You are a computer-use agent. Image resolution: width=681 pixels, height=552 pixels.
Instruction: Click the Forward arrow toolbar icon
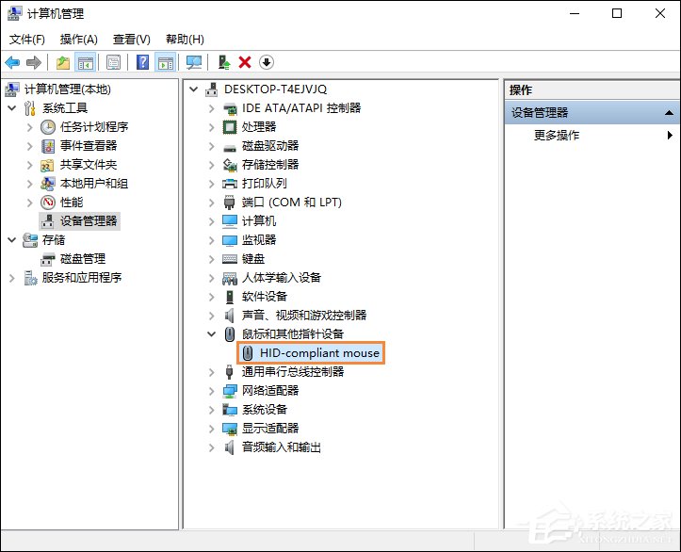[34, 62]
